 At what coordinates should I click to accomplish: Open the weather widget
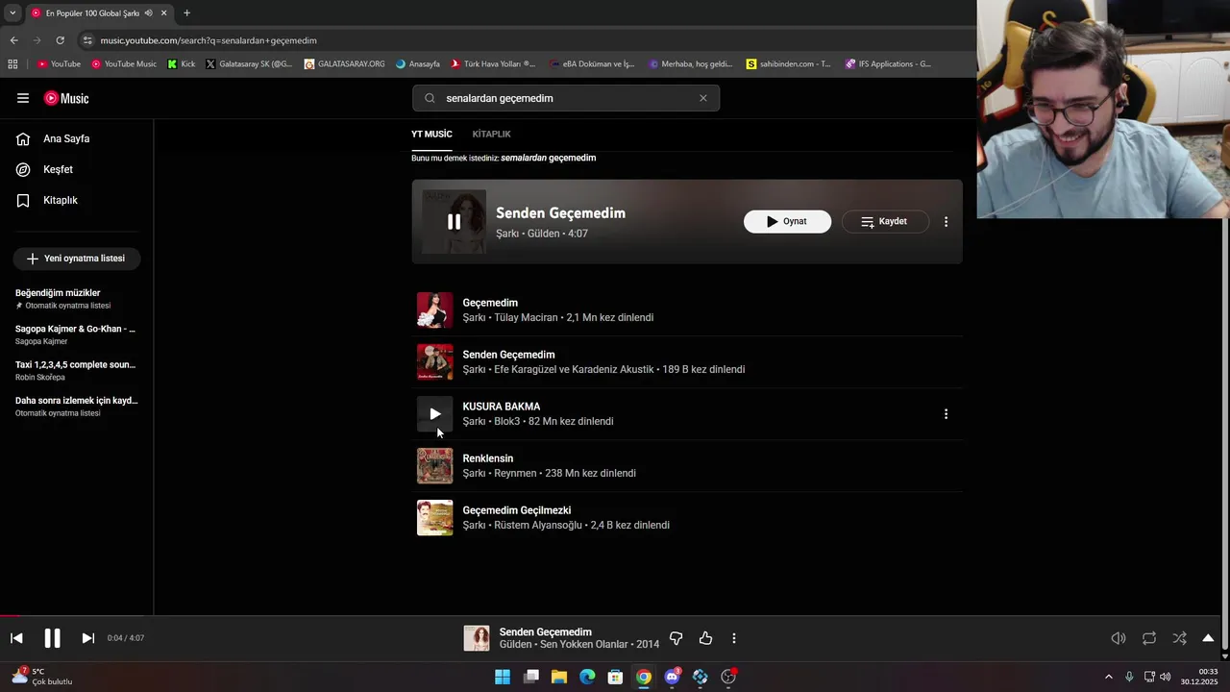(42, 677)
